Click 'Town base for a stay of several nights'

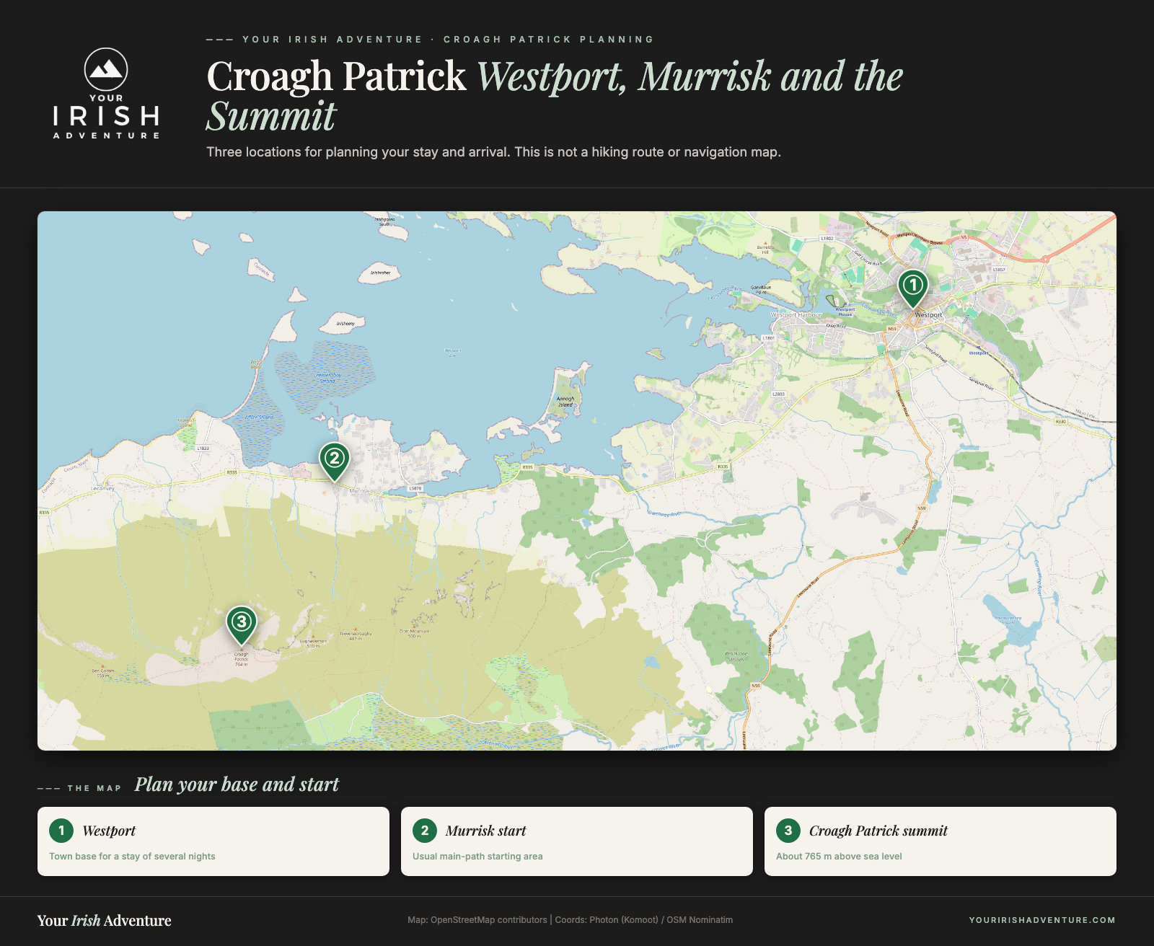[x=132, y=857]
